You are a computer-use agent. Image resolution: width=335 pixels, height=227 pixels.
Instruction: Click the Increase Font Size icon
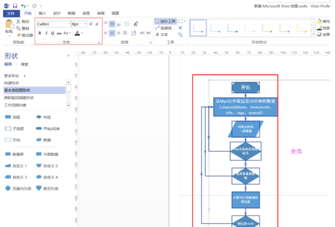[x=91, y=24]
